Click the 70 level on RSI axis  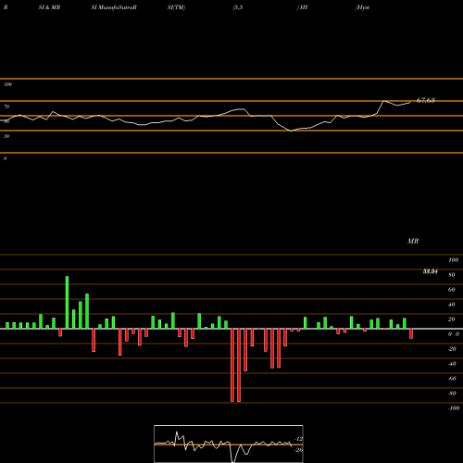coord(6,106)
